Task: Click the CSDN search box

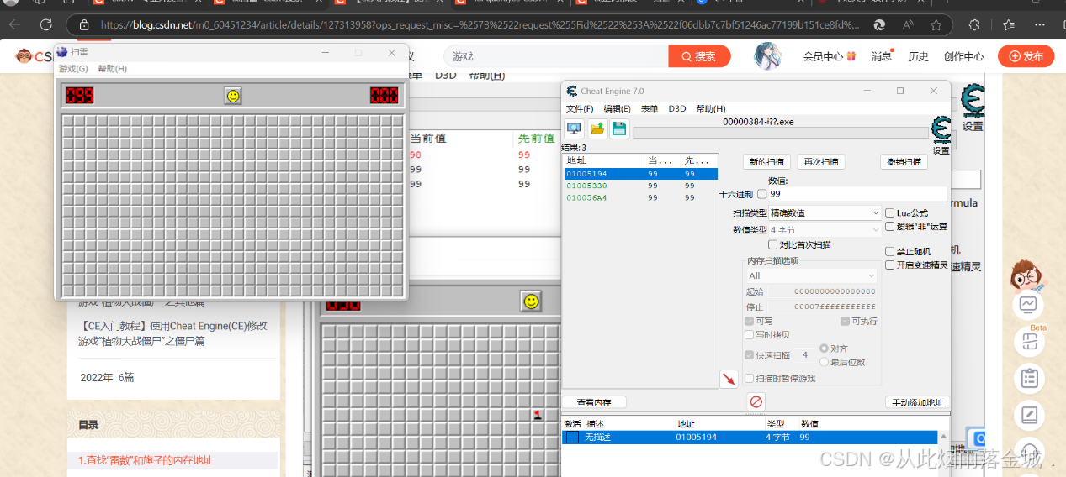Action: point(556,56)
